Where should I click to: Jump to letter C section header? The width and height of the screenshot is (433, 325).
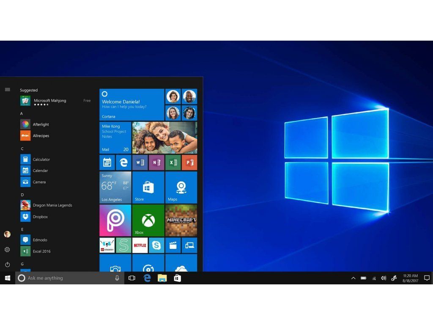pos(22,149)
